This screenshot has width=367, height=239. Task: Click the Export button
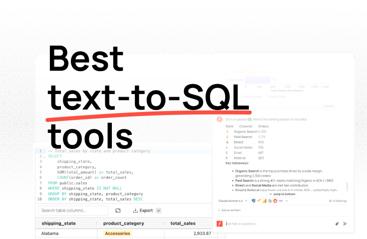pyautogui.click(x=143, y=211)
